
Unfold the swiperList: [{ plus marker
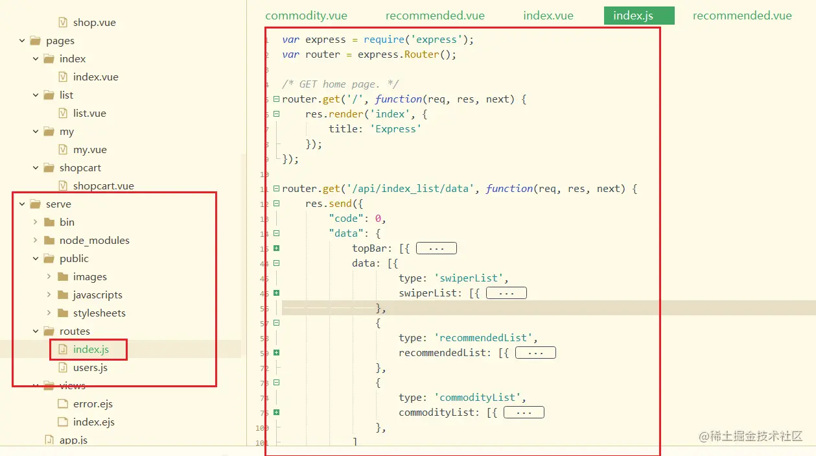click(x=277, y=293)
